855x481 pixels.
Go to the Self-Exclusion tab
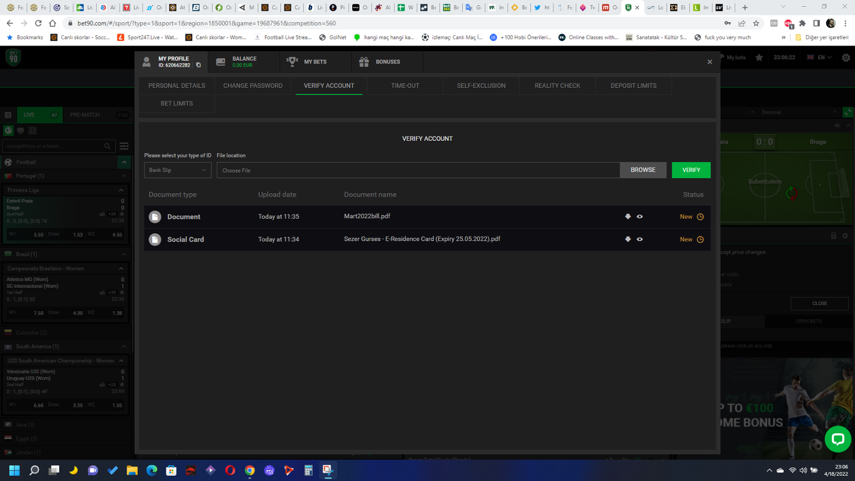pos(481,85)
